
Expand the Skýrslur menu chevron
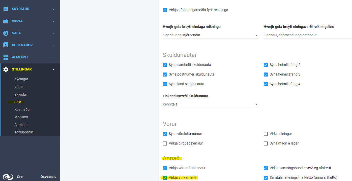click(53, 9)
